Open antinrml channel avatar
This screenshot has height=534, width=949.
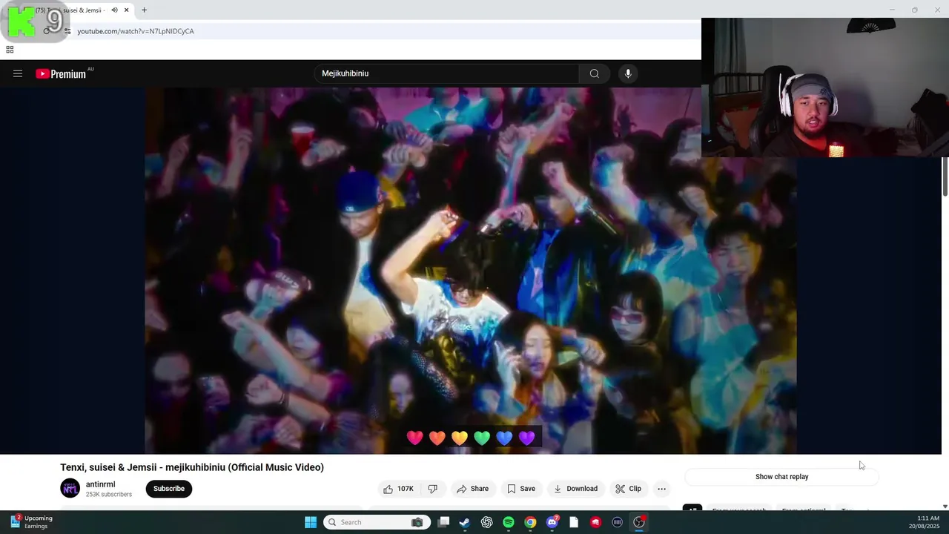pos(70,489)
